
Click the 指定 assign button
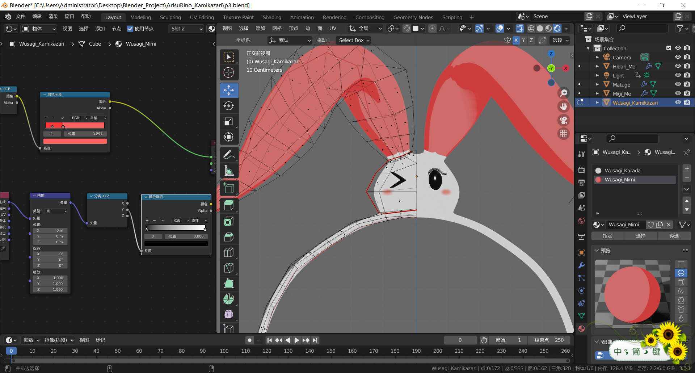[607, 236]
